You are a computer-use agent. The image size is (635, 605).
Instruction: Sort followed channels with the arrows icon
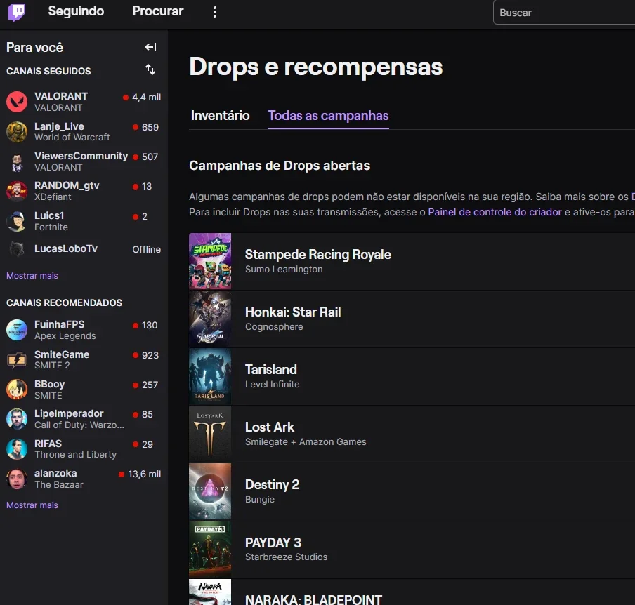(x=150, y=69)
